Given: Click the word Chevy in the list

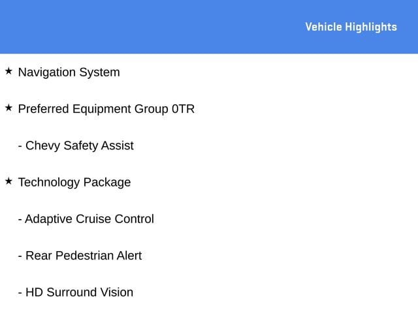Looking at the screenshot, I should point(42,145).
